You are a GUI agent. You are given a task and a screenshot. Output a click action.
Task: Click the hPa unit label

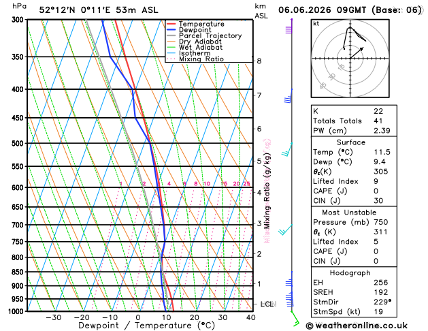(19, 6)
